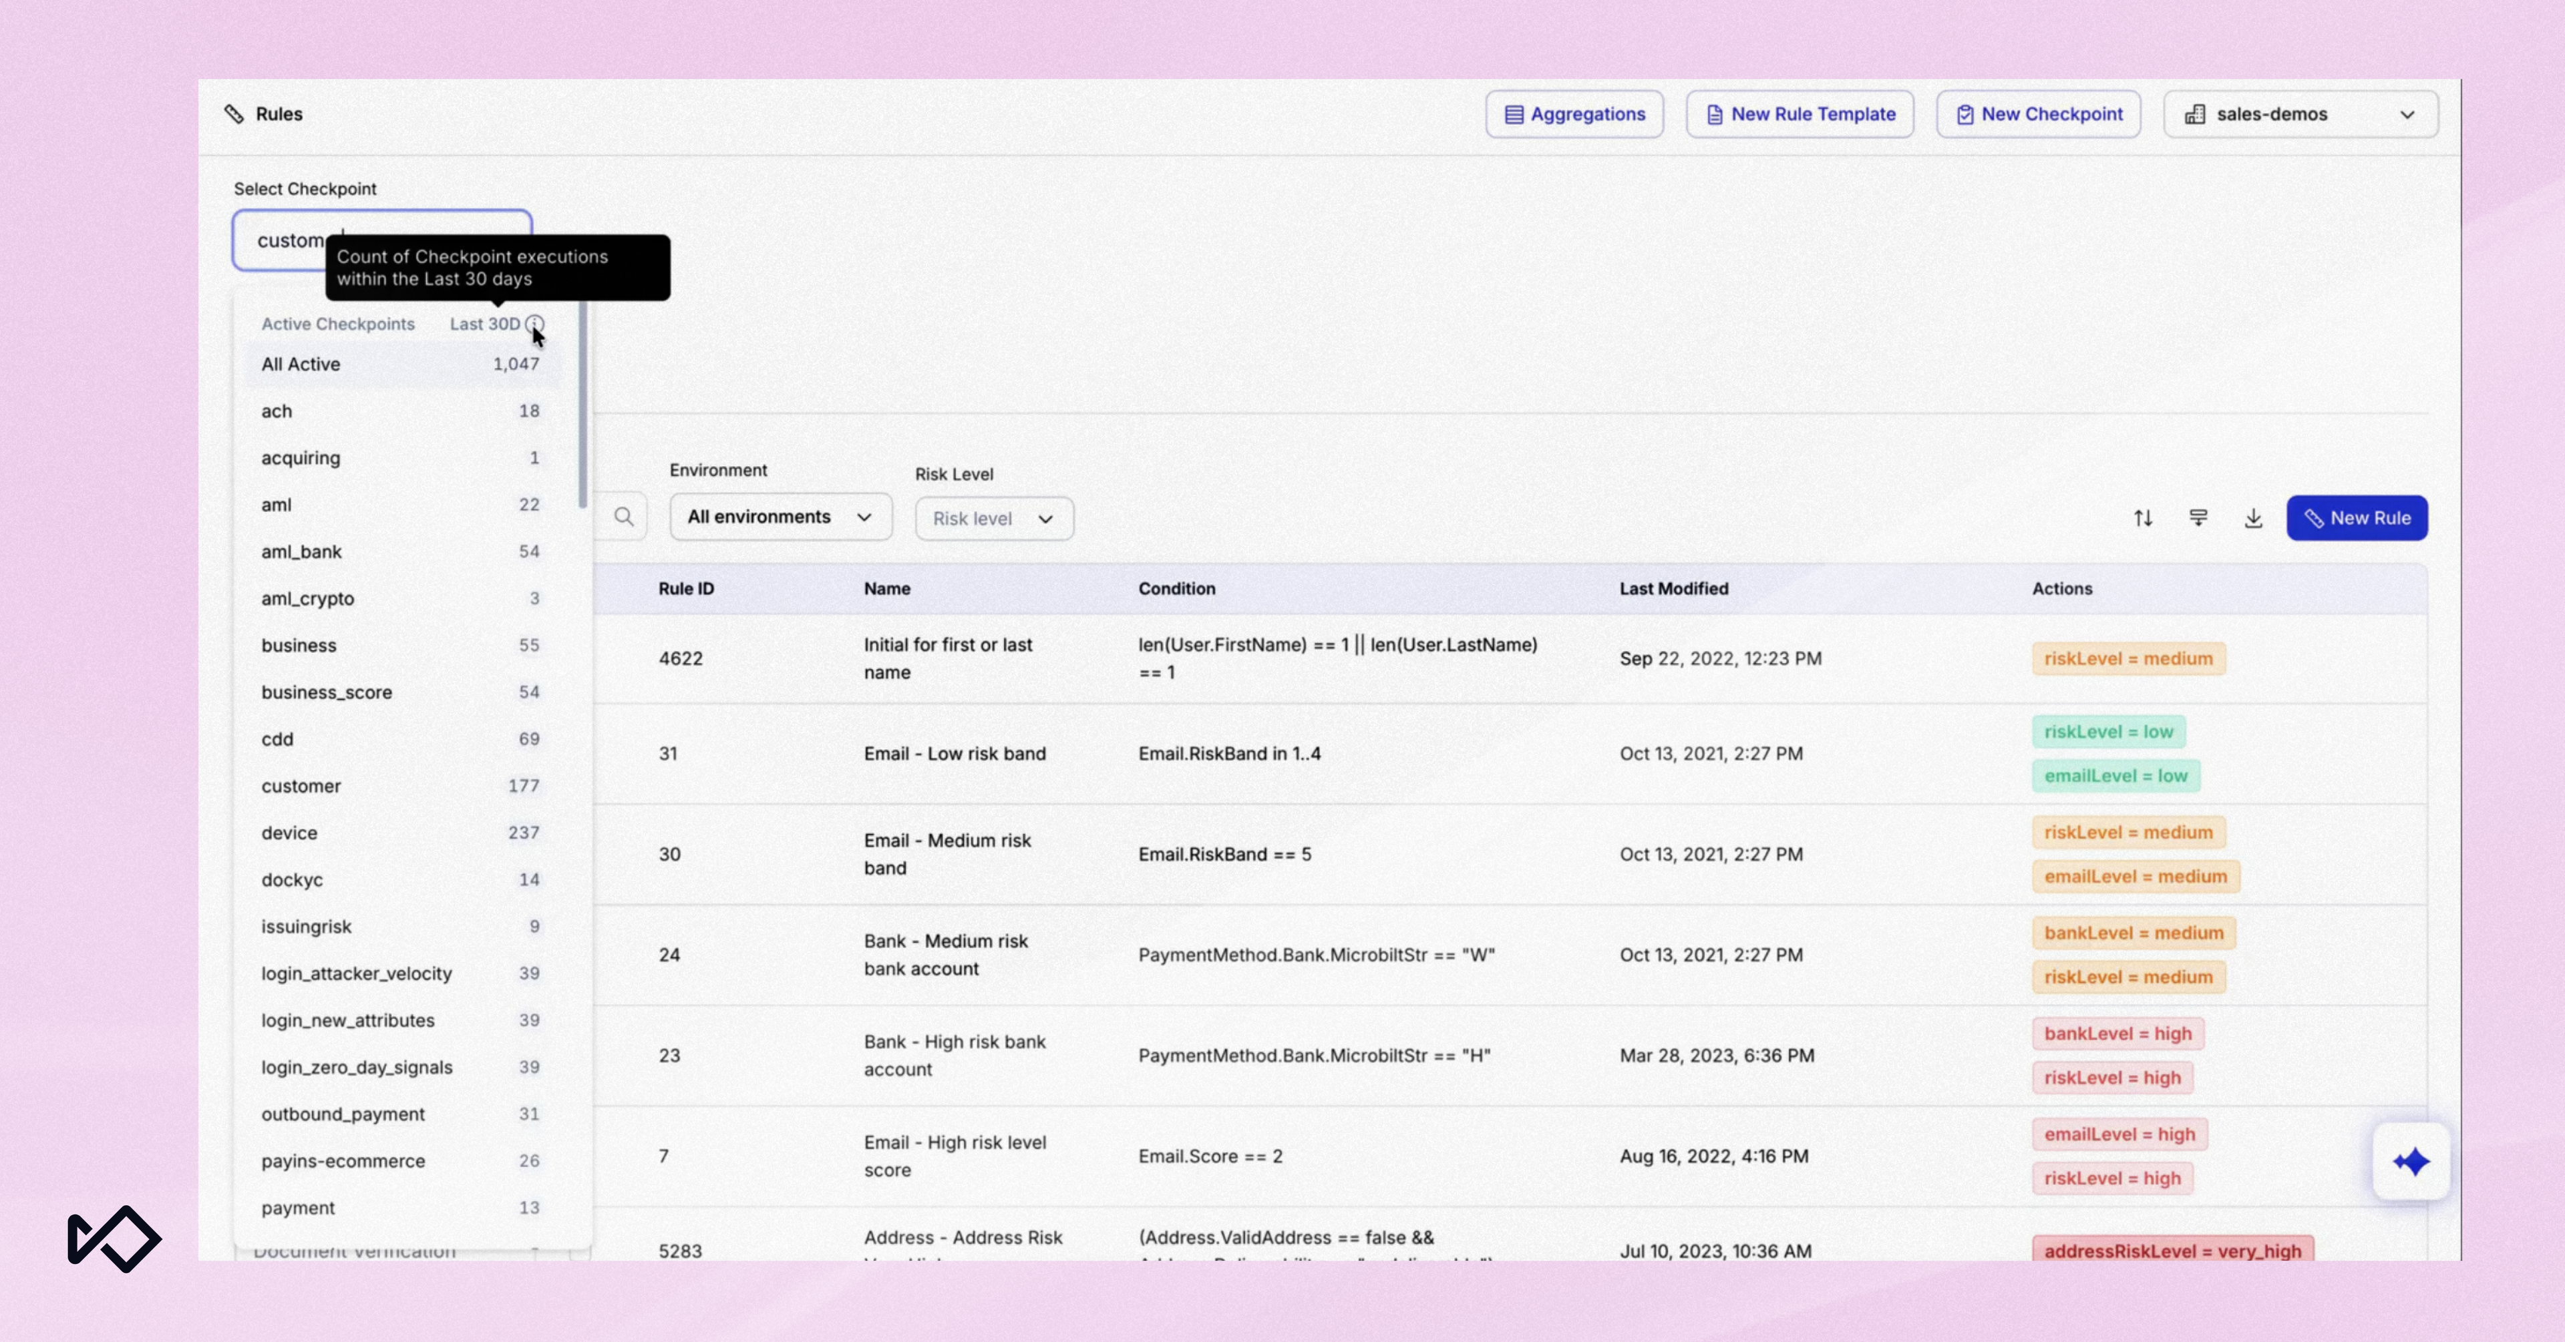Open the AI assistant sparkle button
Viewport: 2565px width, 1342px height.
pos(2411,1161)
